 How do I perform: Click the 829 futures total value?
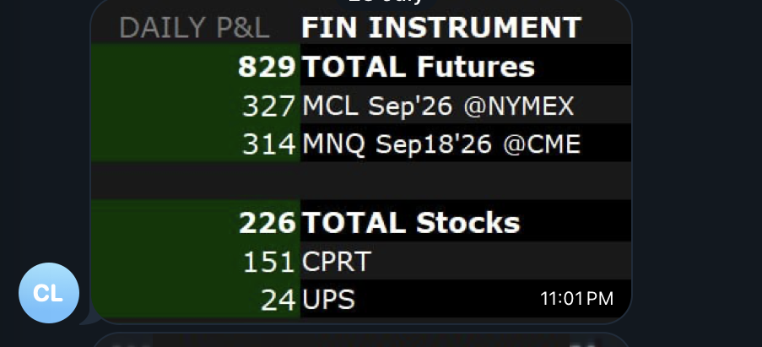click(x=267, y=67)
